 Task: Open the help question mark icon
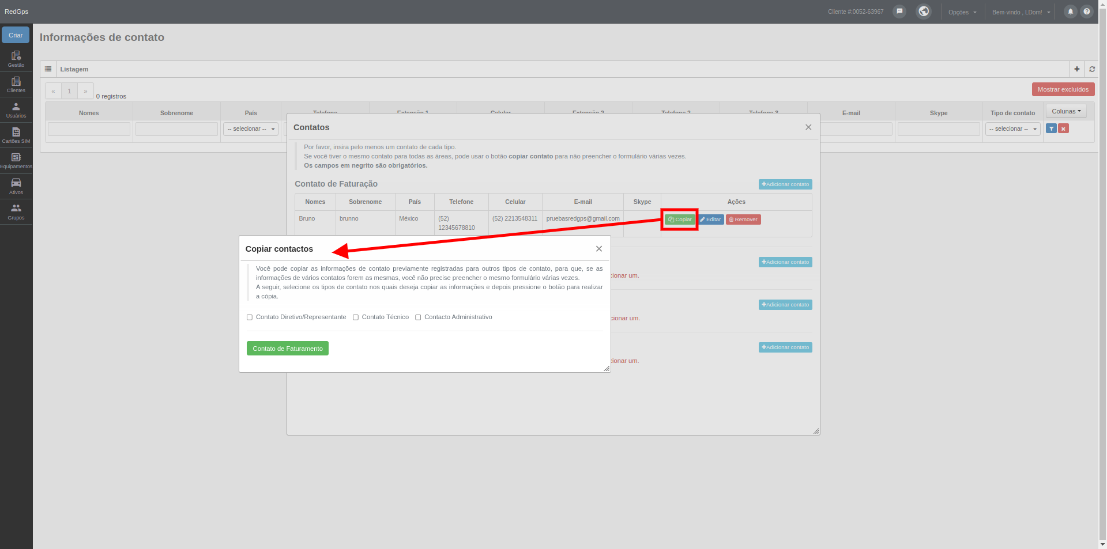tap(1087, 12)
